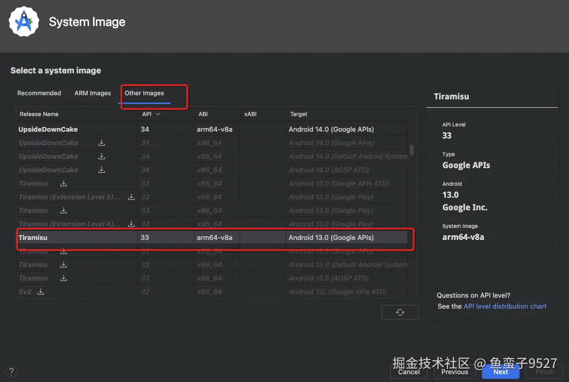Open the Other Images tab
The height and width of the screenshot is (382, 569).
(144, 93)
